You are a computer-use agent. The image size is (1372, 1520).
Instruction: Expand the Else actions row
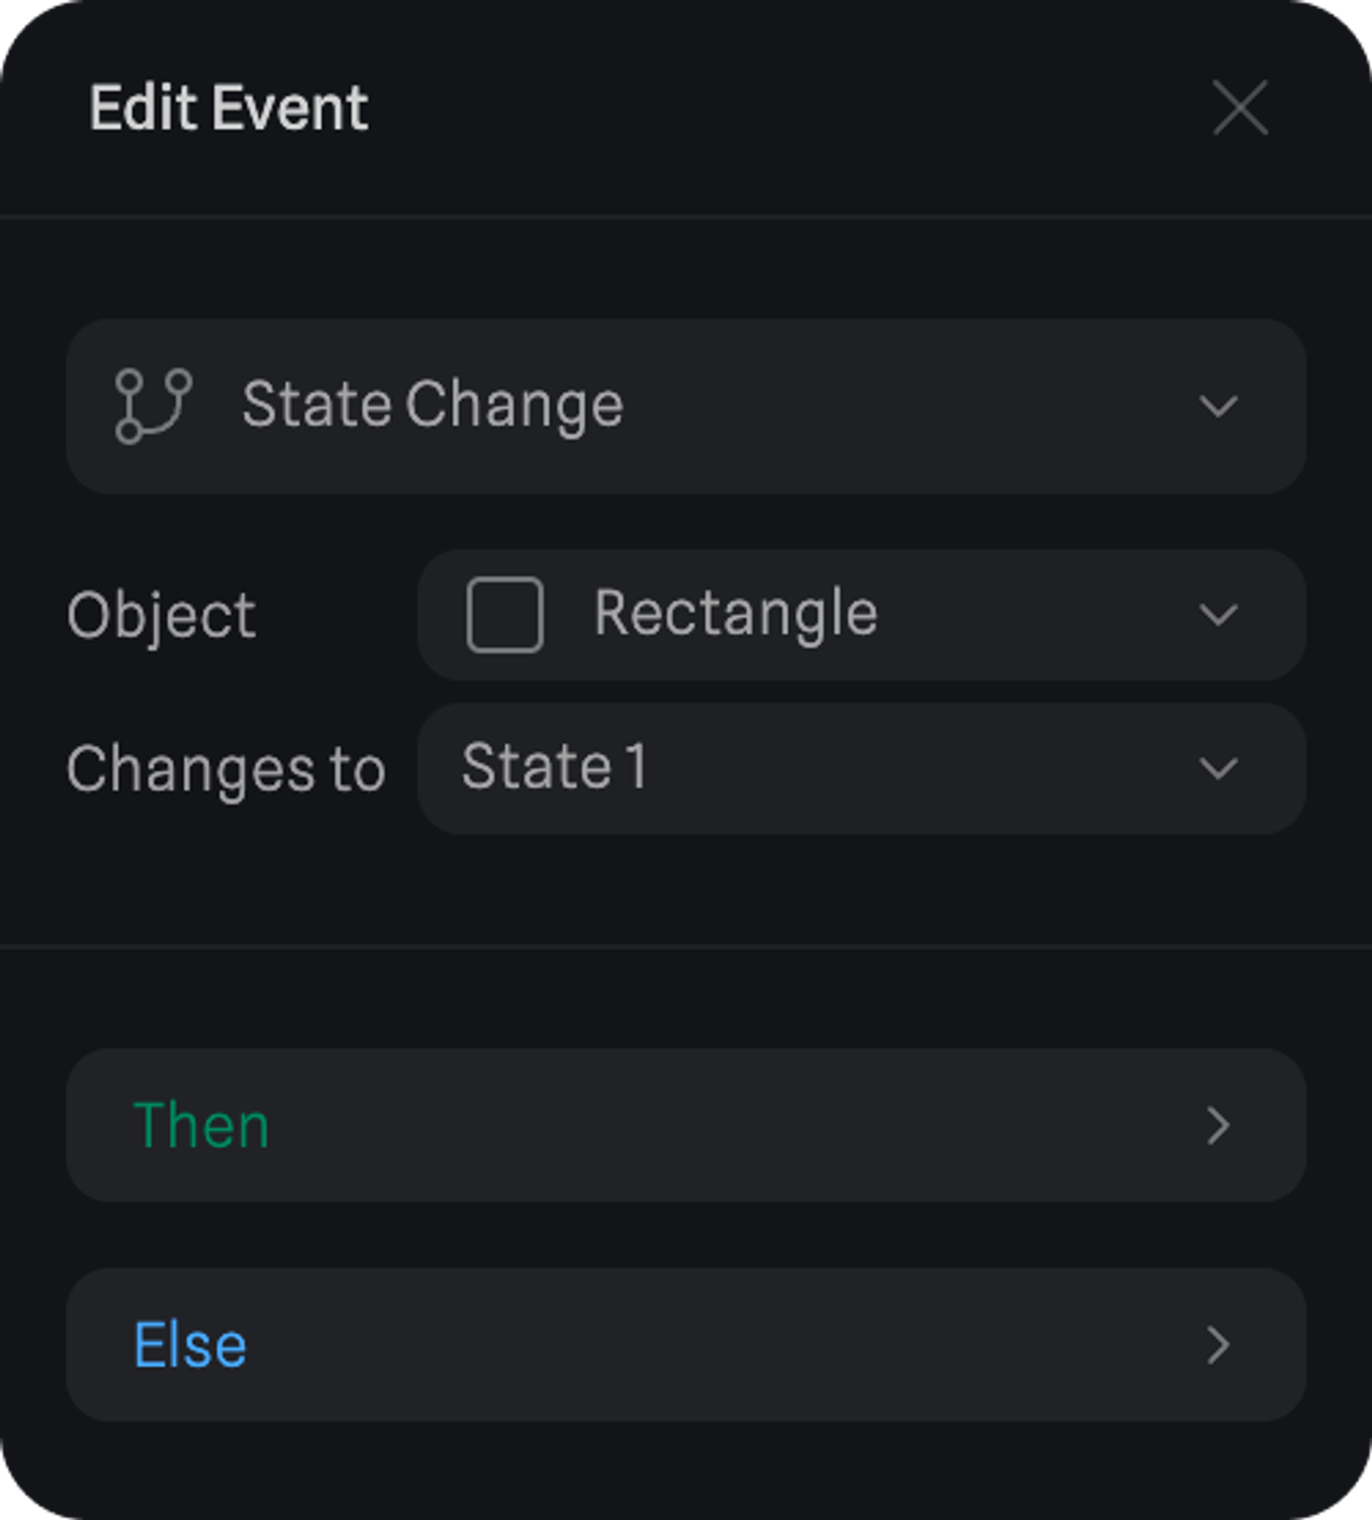coord(686,1345)
